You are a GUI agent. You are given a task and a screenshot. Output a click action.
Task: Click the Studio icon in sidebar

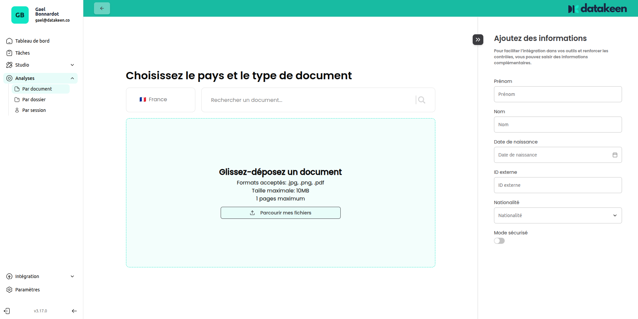(x=9, y=65)
